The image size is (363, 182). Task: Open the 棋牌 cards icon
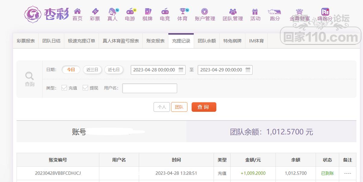pos(148,11)
